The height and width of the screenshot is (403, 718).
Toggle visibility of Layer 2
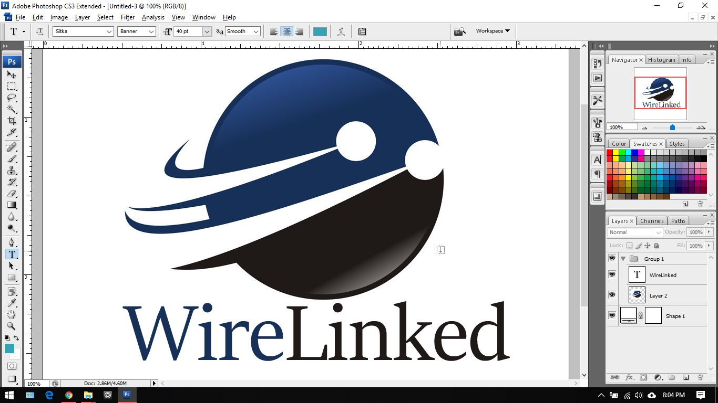point(612,295)
